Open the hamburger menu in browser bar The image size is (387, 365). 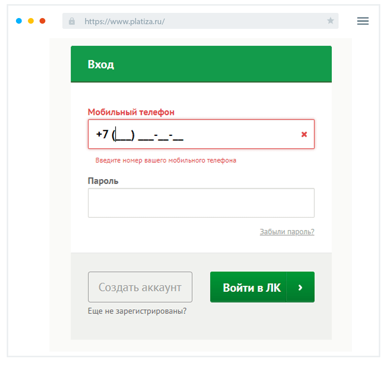363,21
